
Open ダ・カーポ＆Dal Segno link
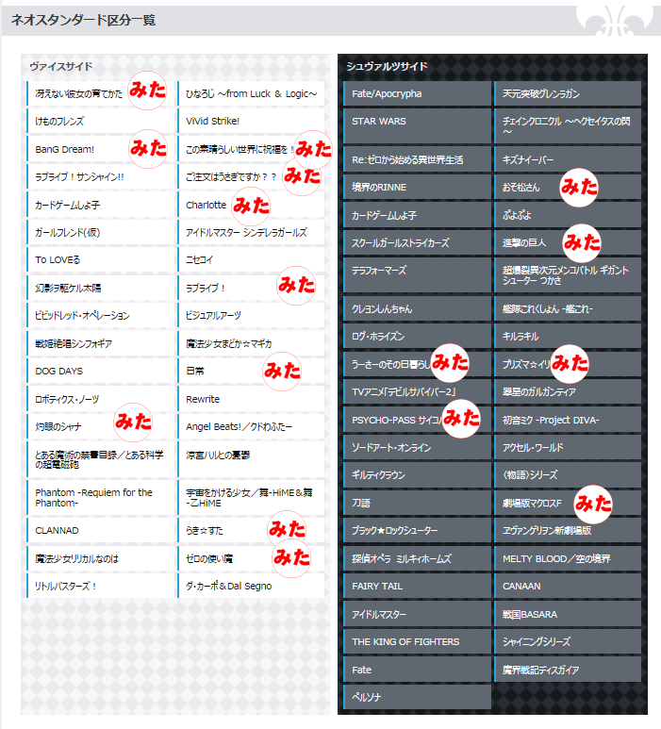(x=251, y=586)
